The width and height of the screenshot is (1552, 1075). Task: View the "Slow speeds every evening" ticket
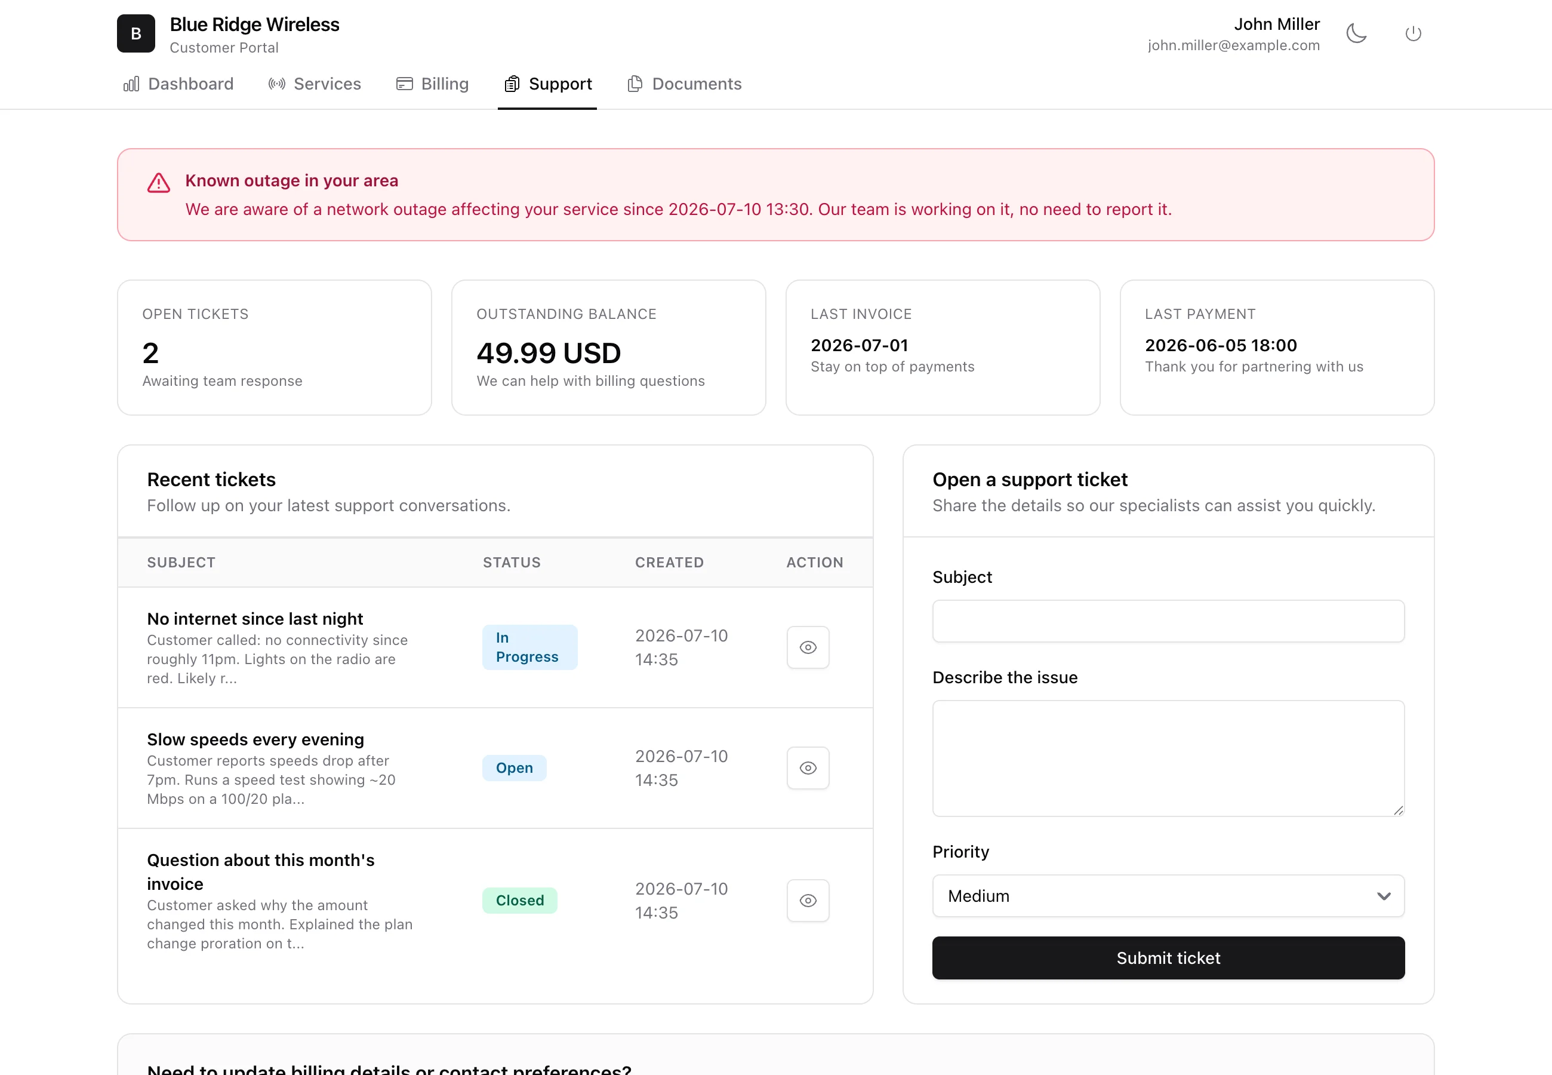point(808,768)
